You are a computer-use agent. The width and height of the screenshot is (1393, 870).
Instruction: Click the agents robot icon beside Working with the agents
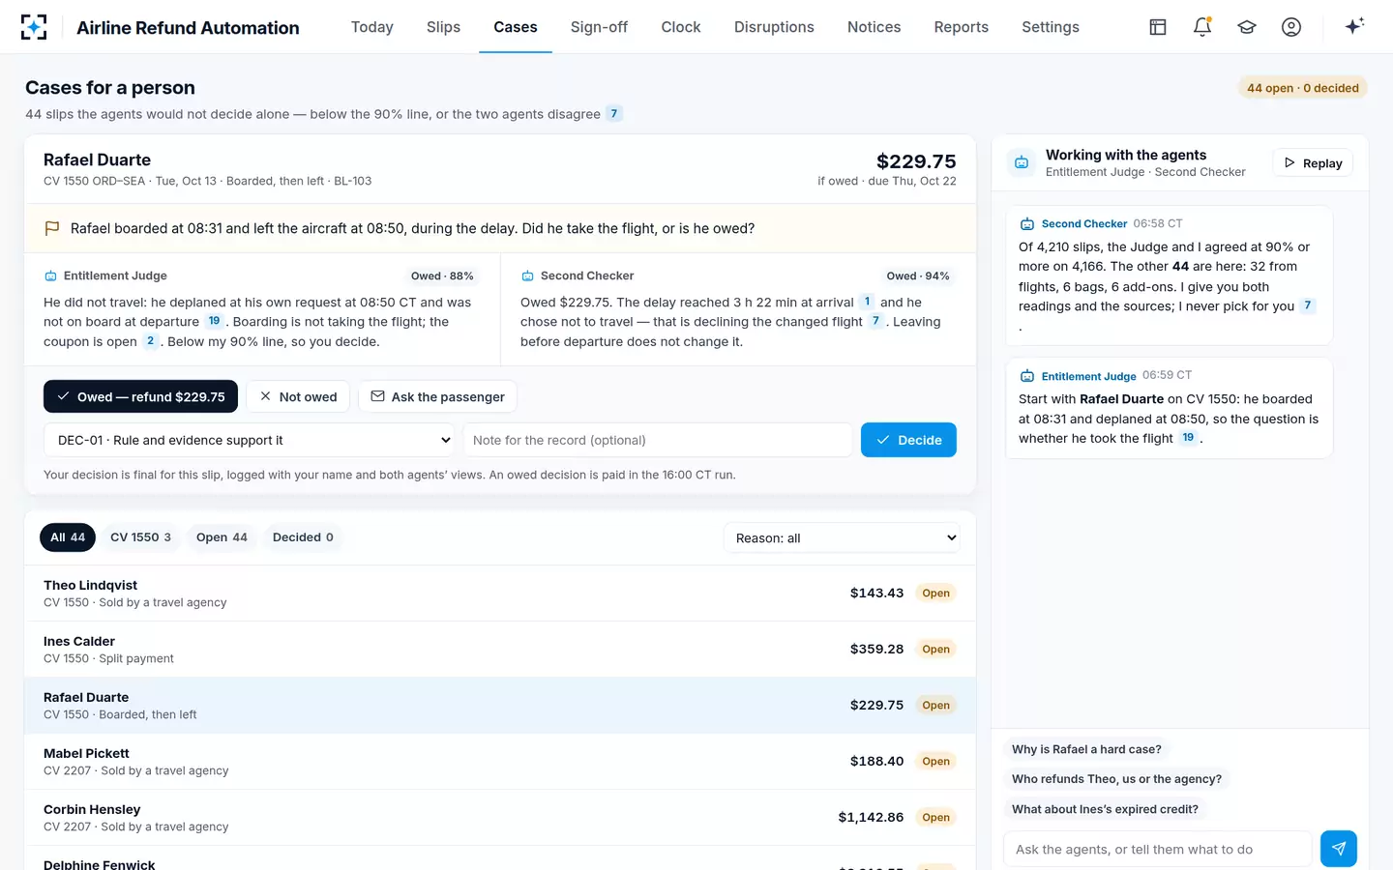click(1022, 162)
